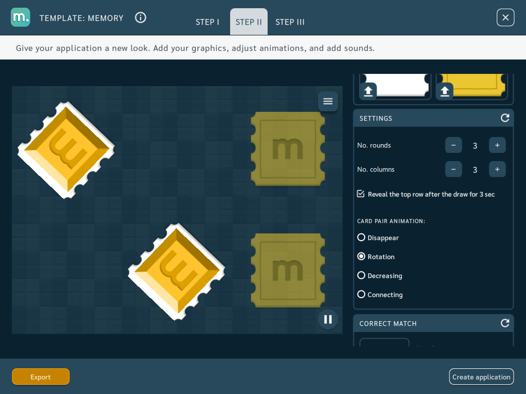Click the upper face-down m card
The width and height of the screenshot is (526, 394).
pyautogui.click(x=288, y=149)
